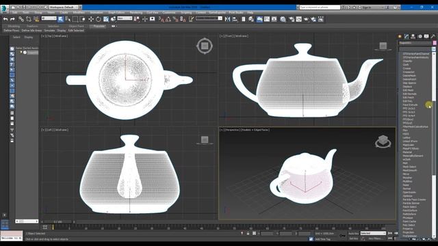Screen dimensions: 438x246
Task: Toggle the selection lock icon in status bar
Action: [248, 234]
